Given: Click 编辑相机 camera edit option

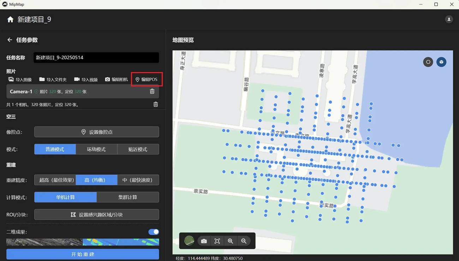Looking at the screenshot, I should coord(116,79).
